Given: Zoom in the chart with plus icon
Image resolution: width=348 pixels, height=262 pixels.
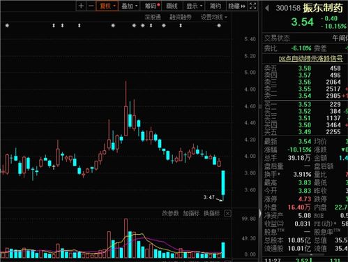Looking at the screenshot, I should pyautogui.click(x=81, y=6).
